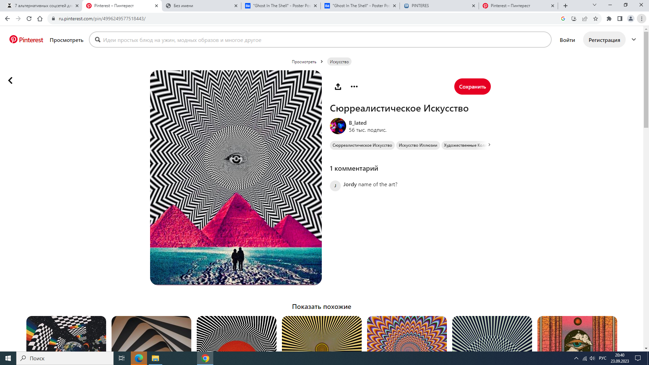Viewport: 649px width, 365px height.
Task: Open the Windows Start menu
Action: (8, 358)
